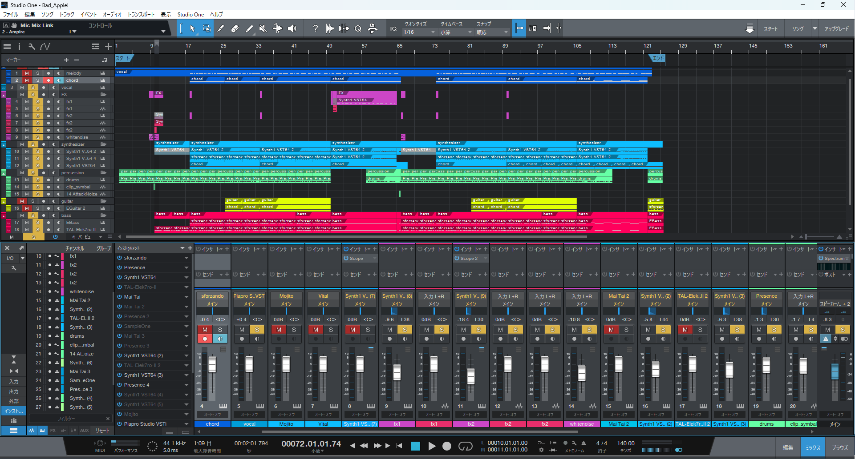The height and width of the screenshot is (459, 855).
Task: Click the main output volume fader
Action: tap(835, 371)
